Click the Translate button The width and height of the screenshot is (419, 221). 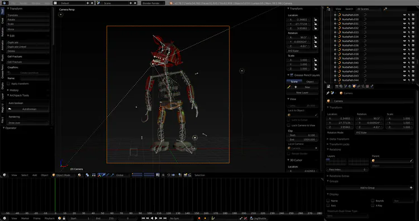(28, 15)
